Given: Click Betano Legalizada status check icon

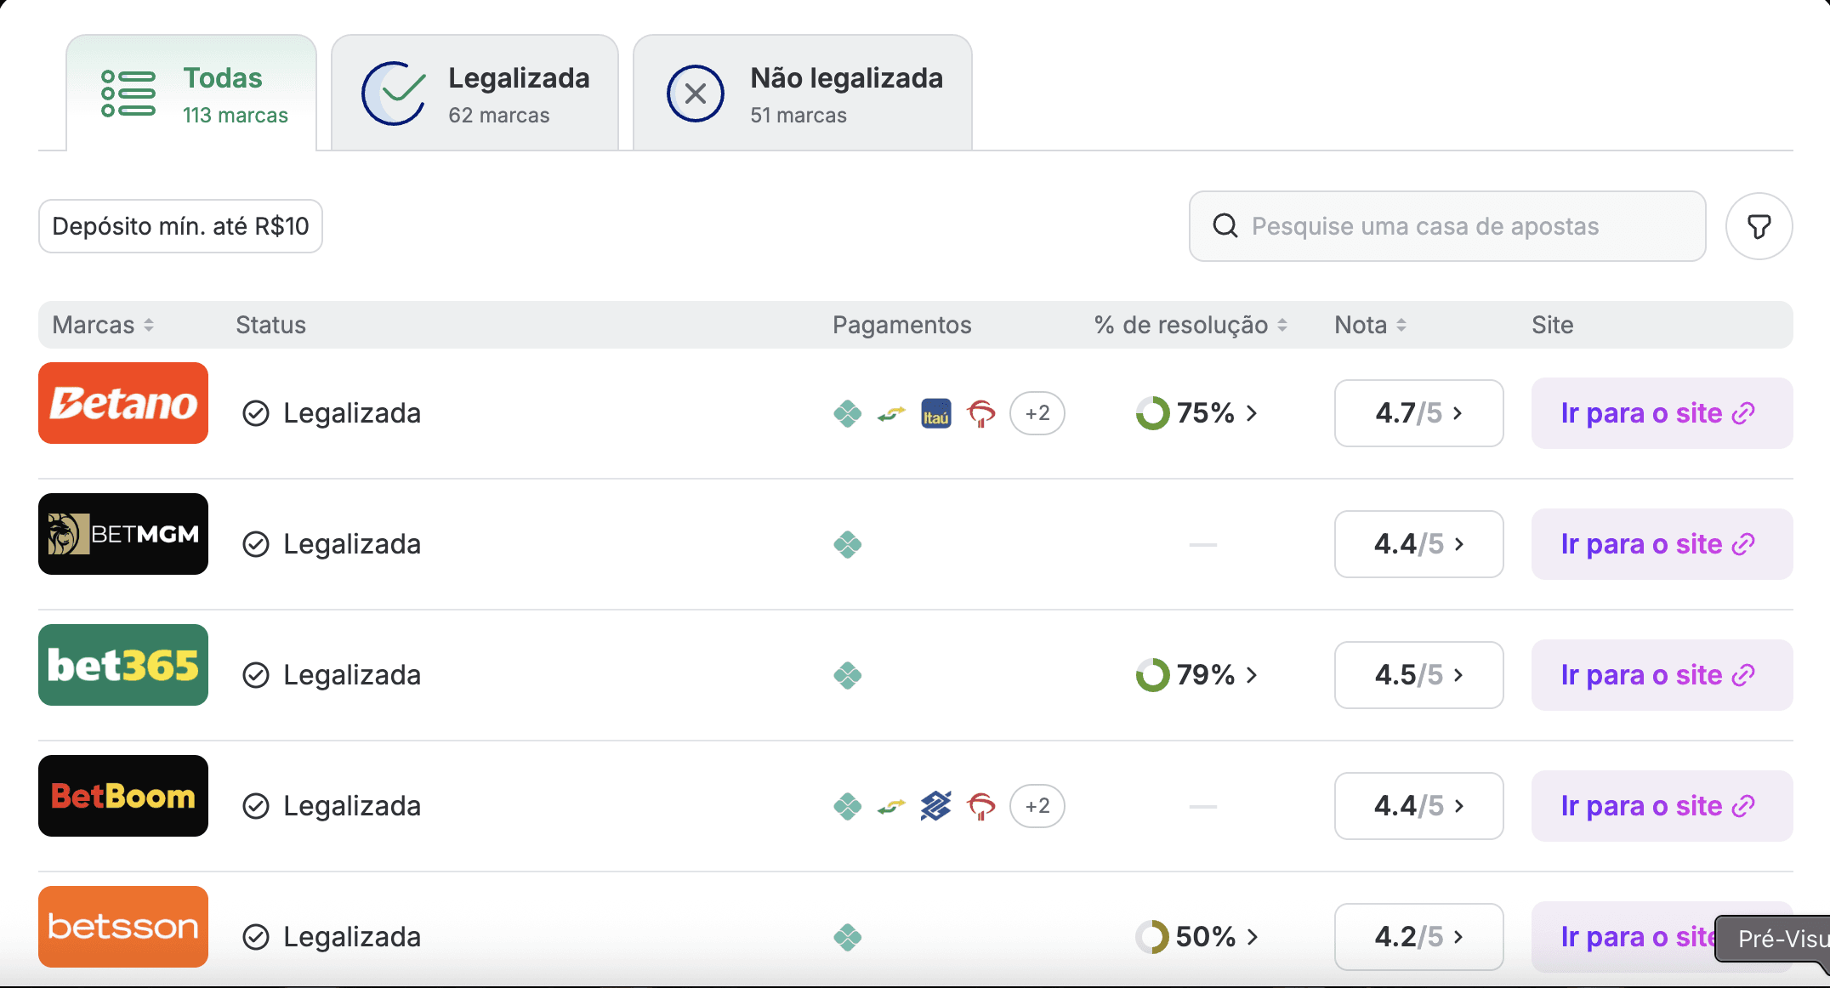Looking at the screenshot, I should pos(256,413).
